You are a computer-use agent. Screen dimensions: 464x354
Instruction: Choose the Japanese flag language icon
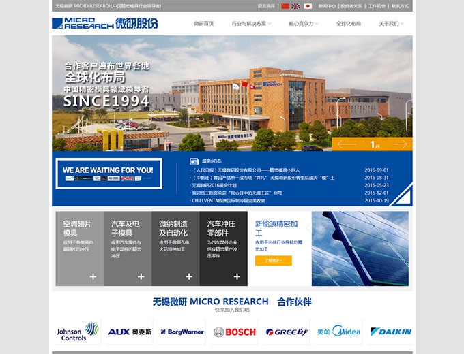pos(307,6)
